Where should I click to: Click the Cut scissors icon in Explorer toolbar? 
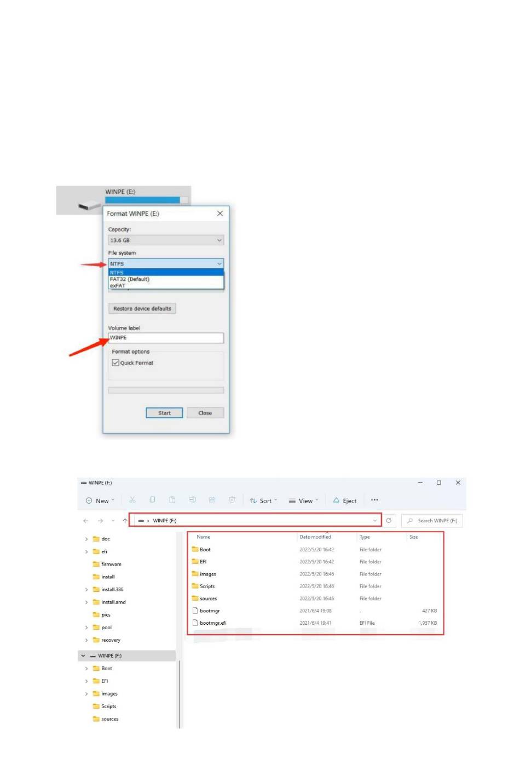click(x=132, y=500)
